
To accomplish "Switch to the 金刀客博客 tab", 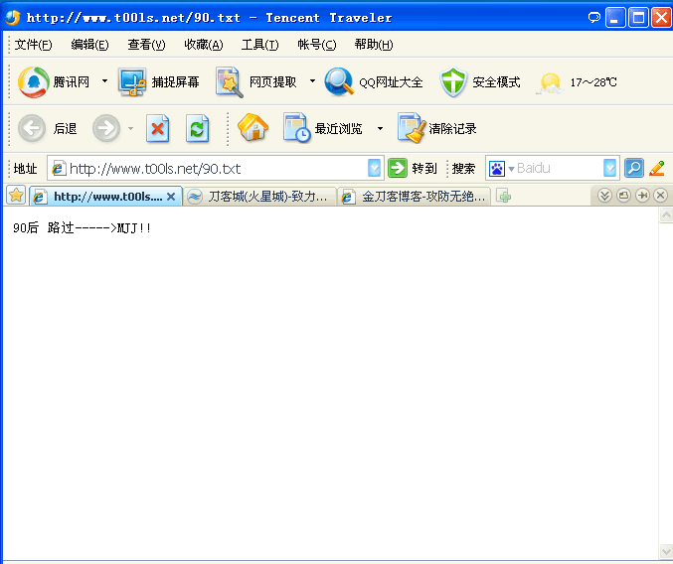I will [x=414, y=197].
